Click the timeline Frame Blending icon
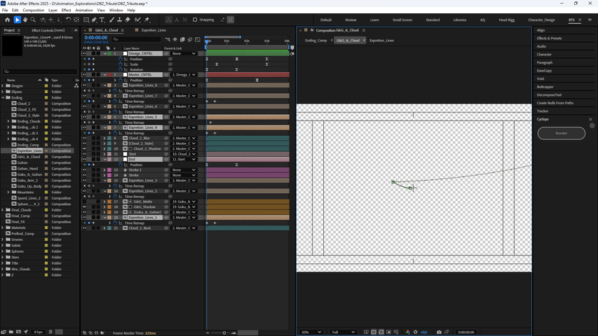This screenshot has height=336, width=598. [x=182, y=39]
